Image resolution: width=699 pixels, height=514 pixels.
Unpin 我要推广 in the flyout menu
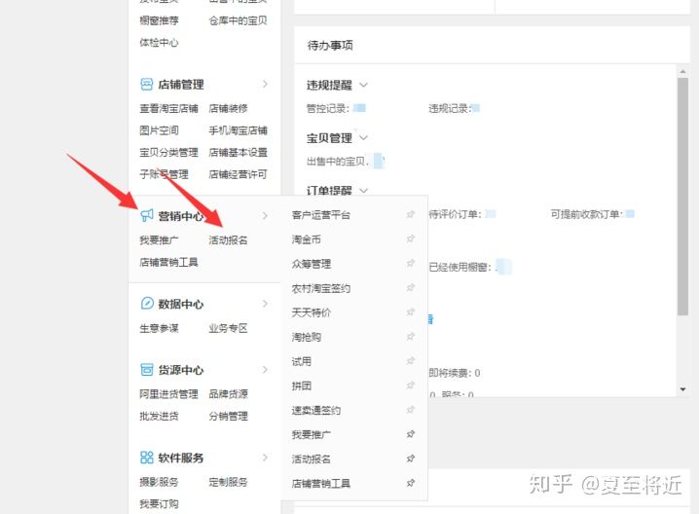click(411, 434)
